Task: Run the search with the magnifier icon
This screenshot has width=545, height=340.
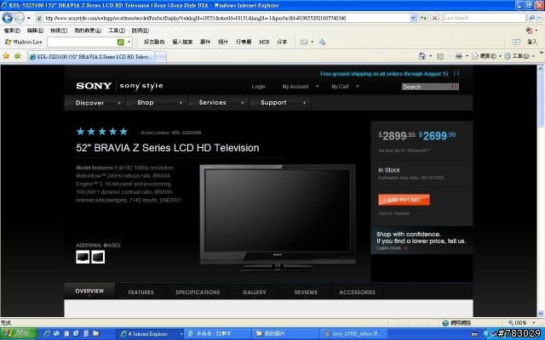Action: [x=531, y=18]
